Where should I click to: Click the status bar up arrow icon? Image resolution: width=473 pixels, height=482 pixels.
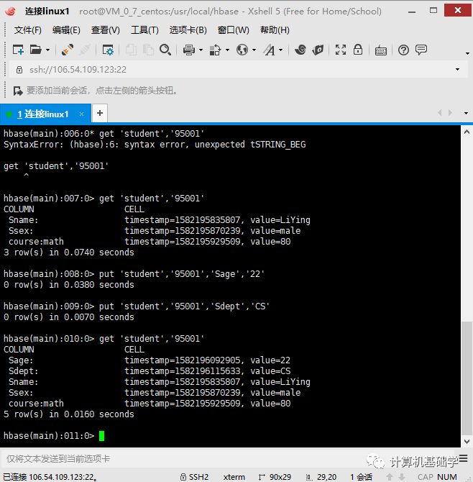[x=390, y=477]
